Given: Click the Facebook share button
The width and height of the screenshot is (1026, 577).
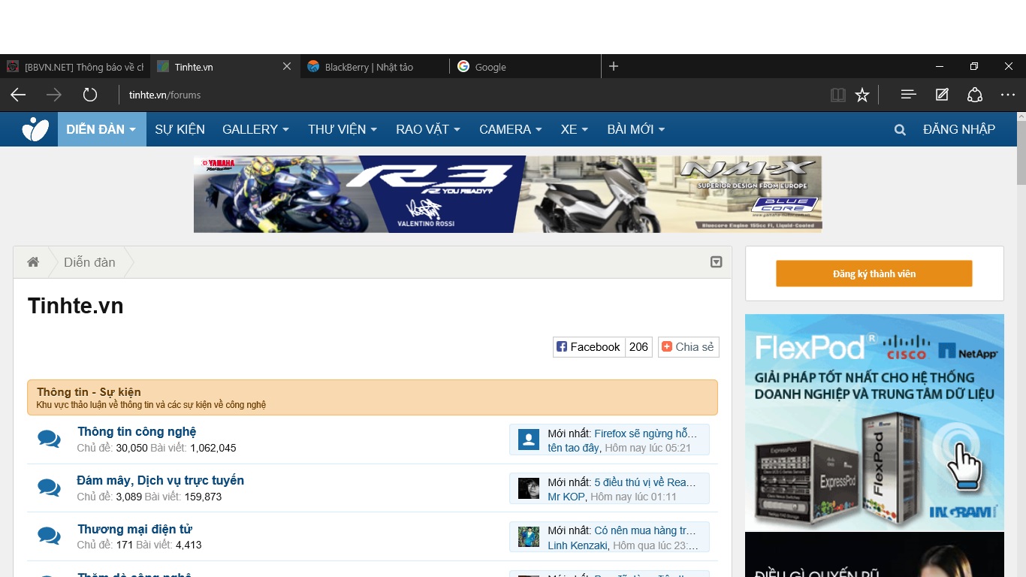Looking at the screenshot, I should (x=589, y=346).
